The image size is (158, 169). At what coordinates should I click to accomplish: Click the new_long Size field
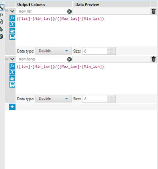[94, 99]
